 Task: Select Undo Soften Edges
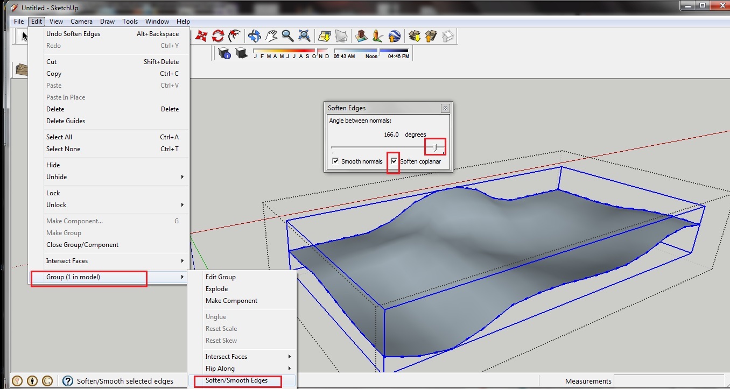(73, 34)
